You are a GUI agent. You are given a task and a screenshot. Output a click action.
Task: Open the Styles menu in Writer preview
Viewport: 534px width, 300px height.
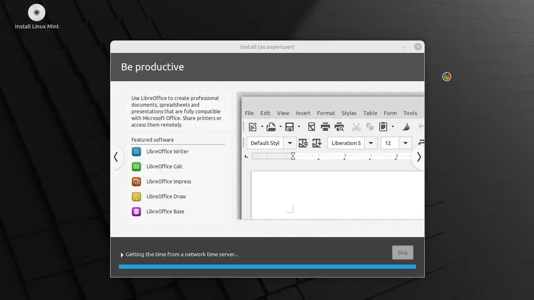[x=349, y=113]
